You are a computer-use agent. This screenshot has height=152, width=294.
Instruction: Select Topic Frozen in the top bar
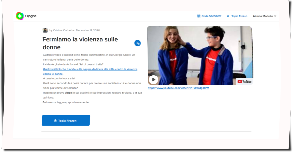coord(239,16)
